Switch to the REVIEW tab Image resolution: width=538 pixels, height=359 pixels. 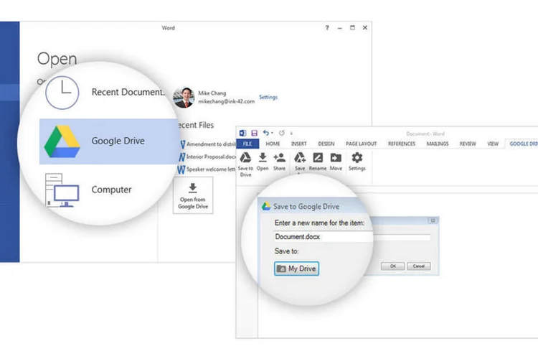(x=468, y=144)
